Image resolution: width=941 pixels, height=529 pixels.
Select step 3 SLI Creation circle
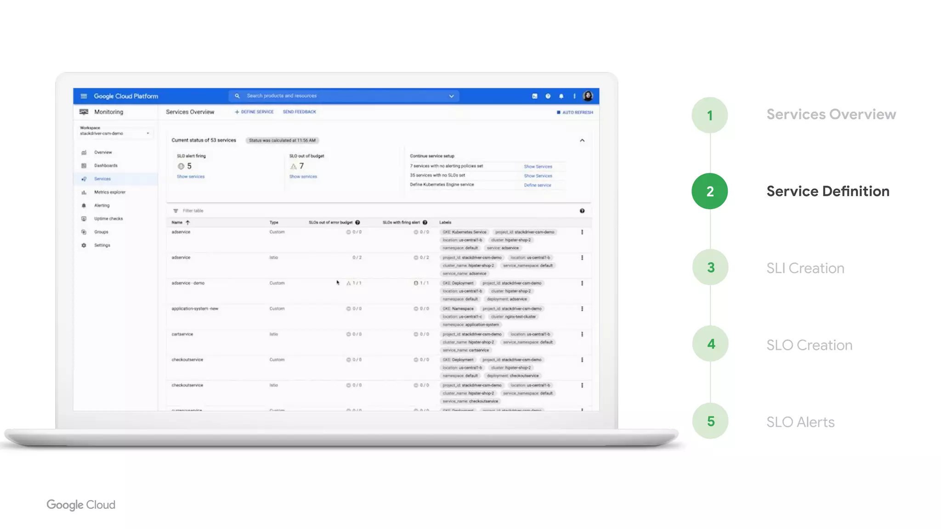coord(710,267)
